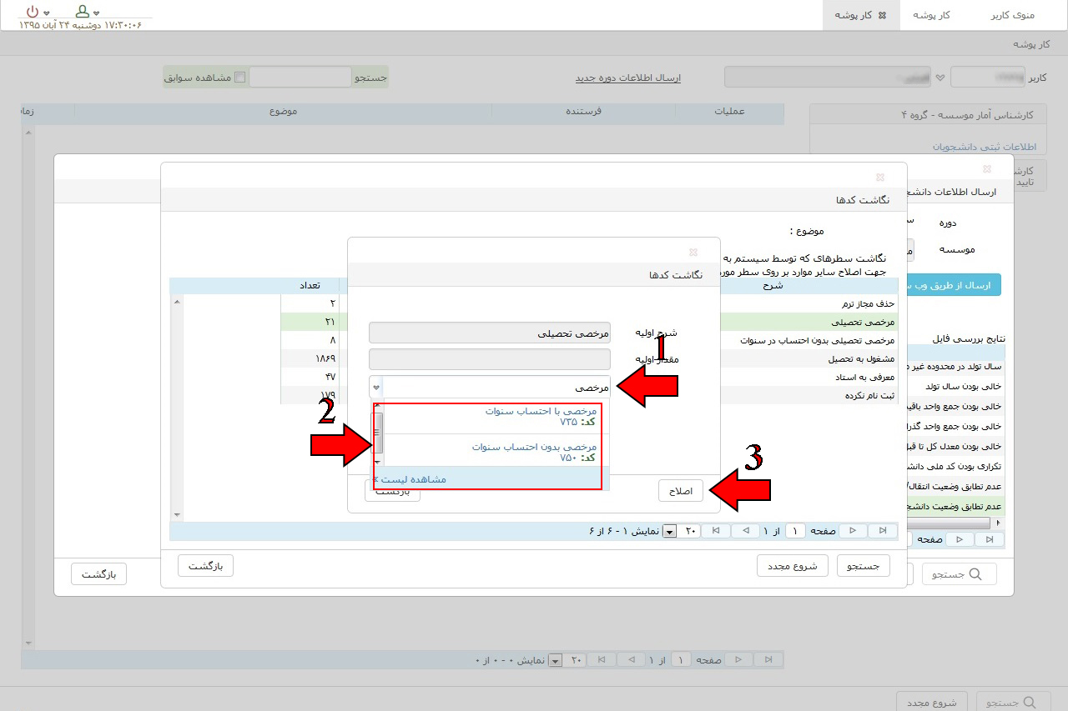The height and width of the screenshot is (711, 1068).
Task: Open the page-size dropdown showing ۲۰ in the six-row grid
Action: [x=669, y=532]
